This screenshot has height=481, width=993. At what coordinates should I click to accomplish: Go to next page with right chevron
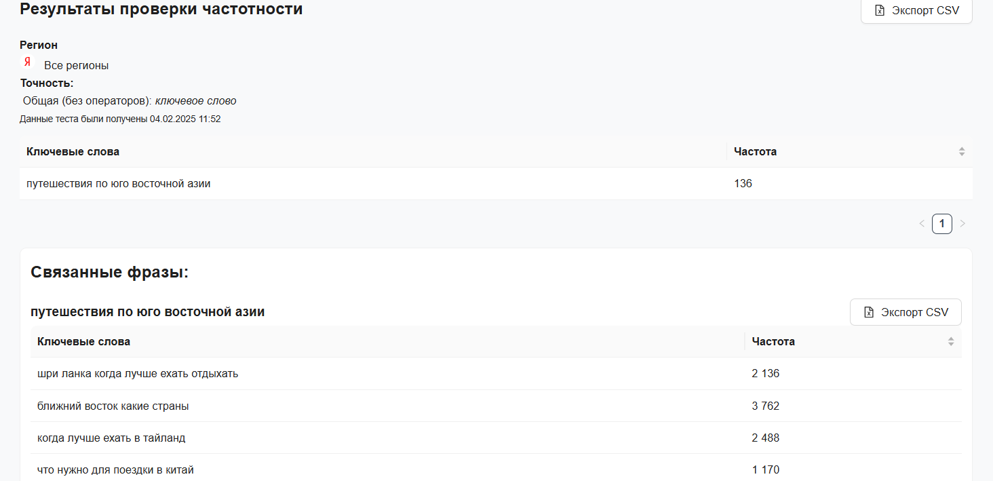point(962,223)
